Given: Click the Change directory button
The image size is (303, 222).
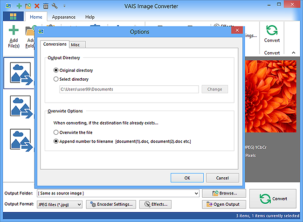Looking at the screenshot, I should (x=215, y=89).
